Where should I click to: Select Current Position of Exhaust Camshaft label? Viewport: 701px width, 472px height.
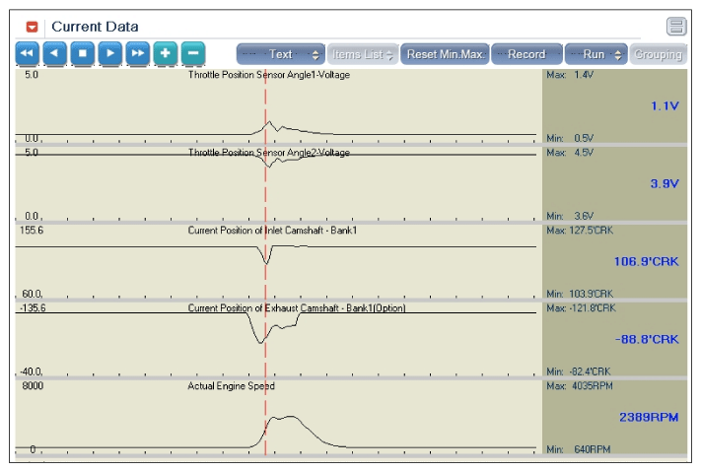click(x=297, y=308)
